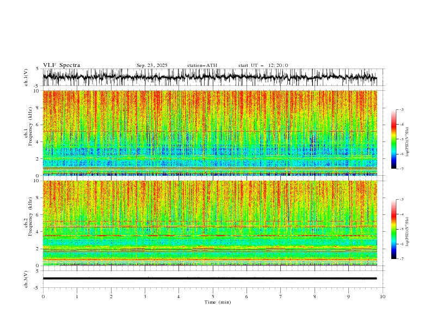The image size is (431, 333).
Task: Click time axis tick label "7"
Action: coord(281,297)
